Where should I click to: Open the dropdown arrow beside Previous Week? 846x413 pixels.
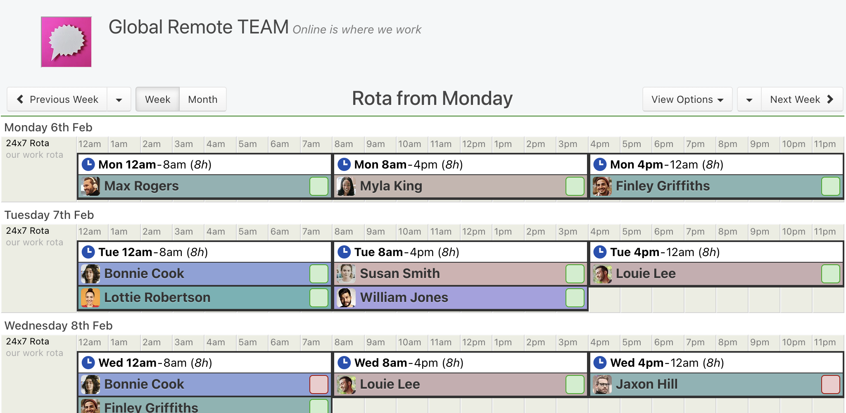119,100
